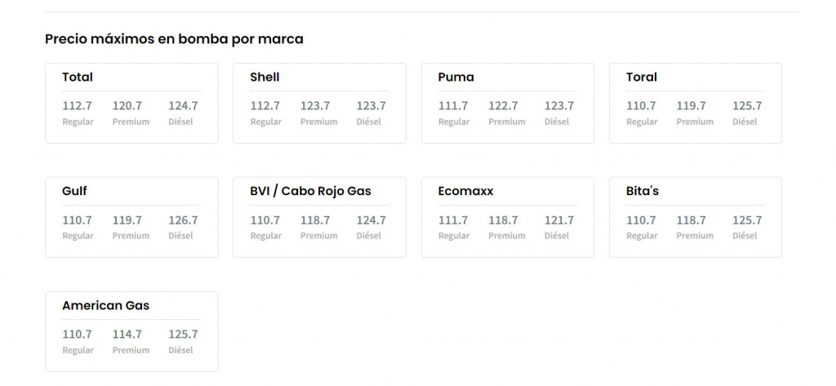836x386 pixels.
Task: Select the Gulf brand card title
Action: (74, 191)
